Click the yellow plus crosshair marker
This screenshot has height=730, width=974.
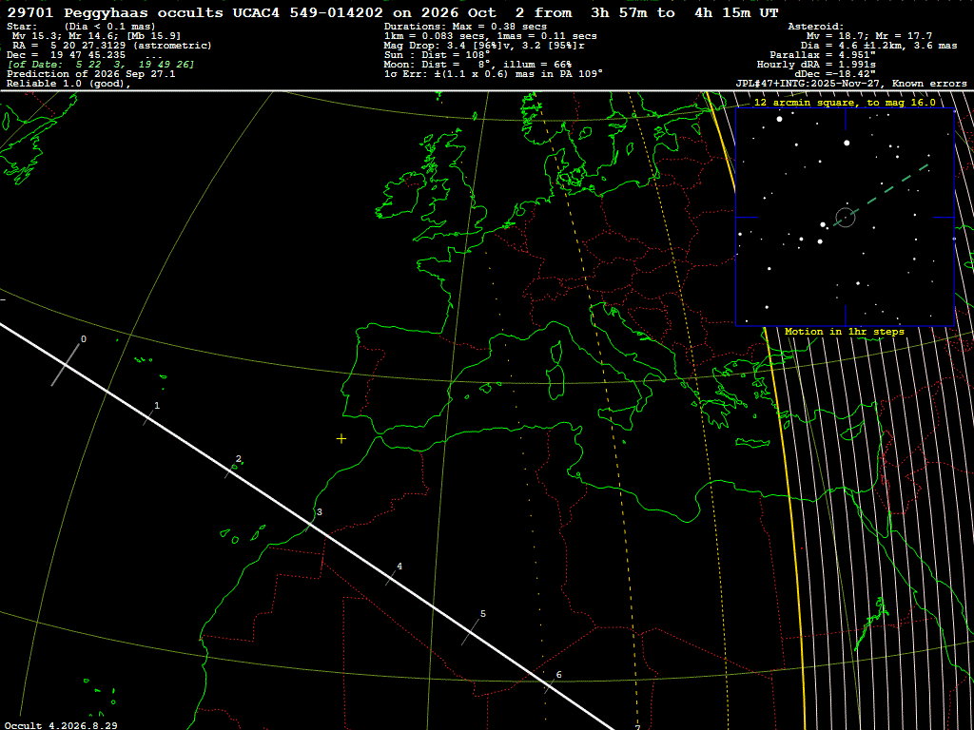(x=341, y=439)
